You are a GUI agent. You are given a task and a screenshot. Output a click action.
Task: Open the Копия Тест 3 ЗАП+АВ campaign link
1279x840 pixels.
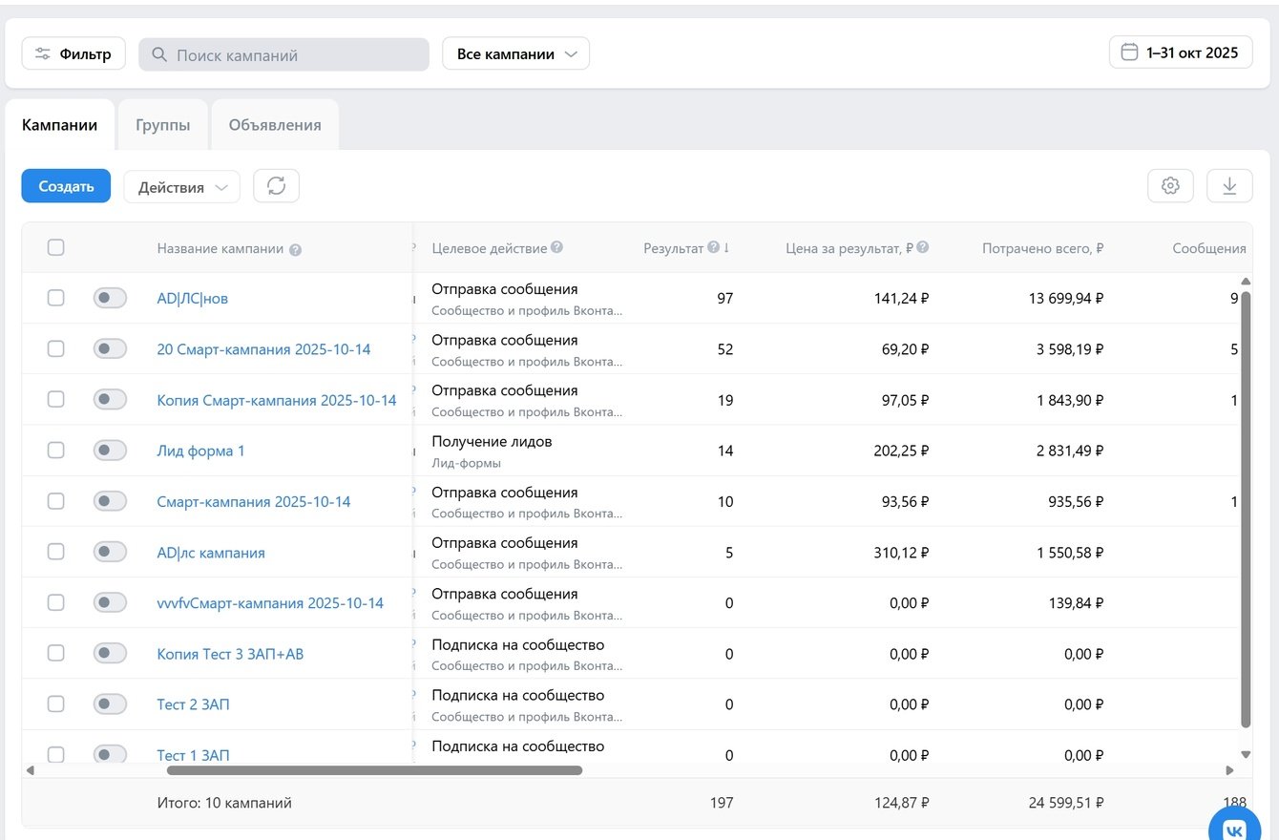pyautogui.click(x=230, y=655)
